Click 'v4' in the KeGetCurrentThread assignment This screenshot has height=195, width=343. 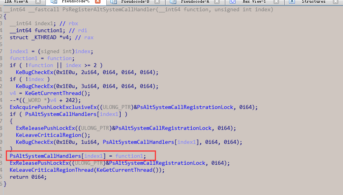pyautogui.click(x=13, y=93)
